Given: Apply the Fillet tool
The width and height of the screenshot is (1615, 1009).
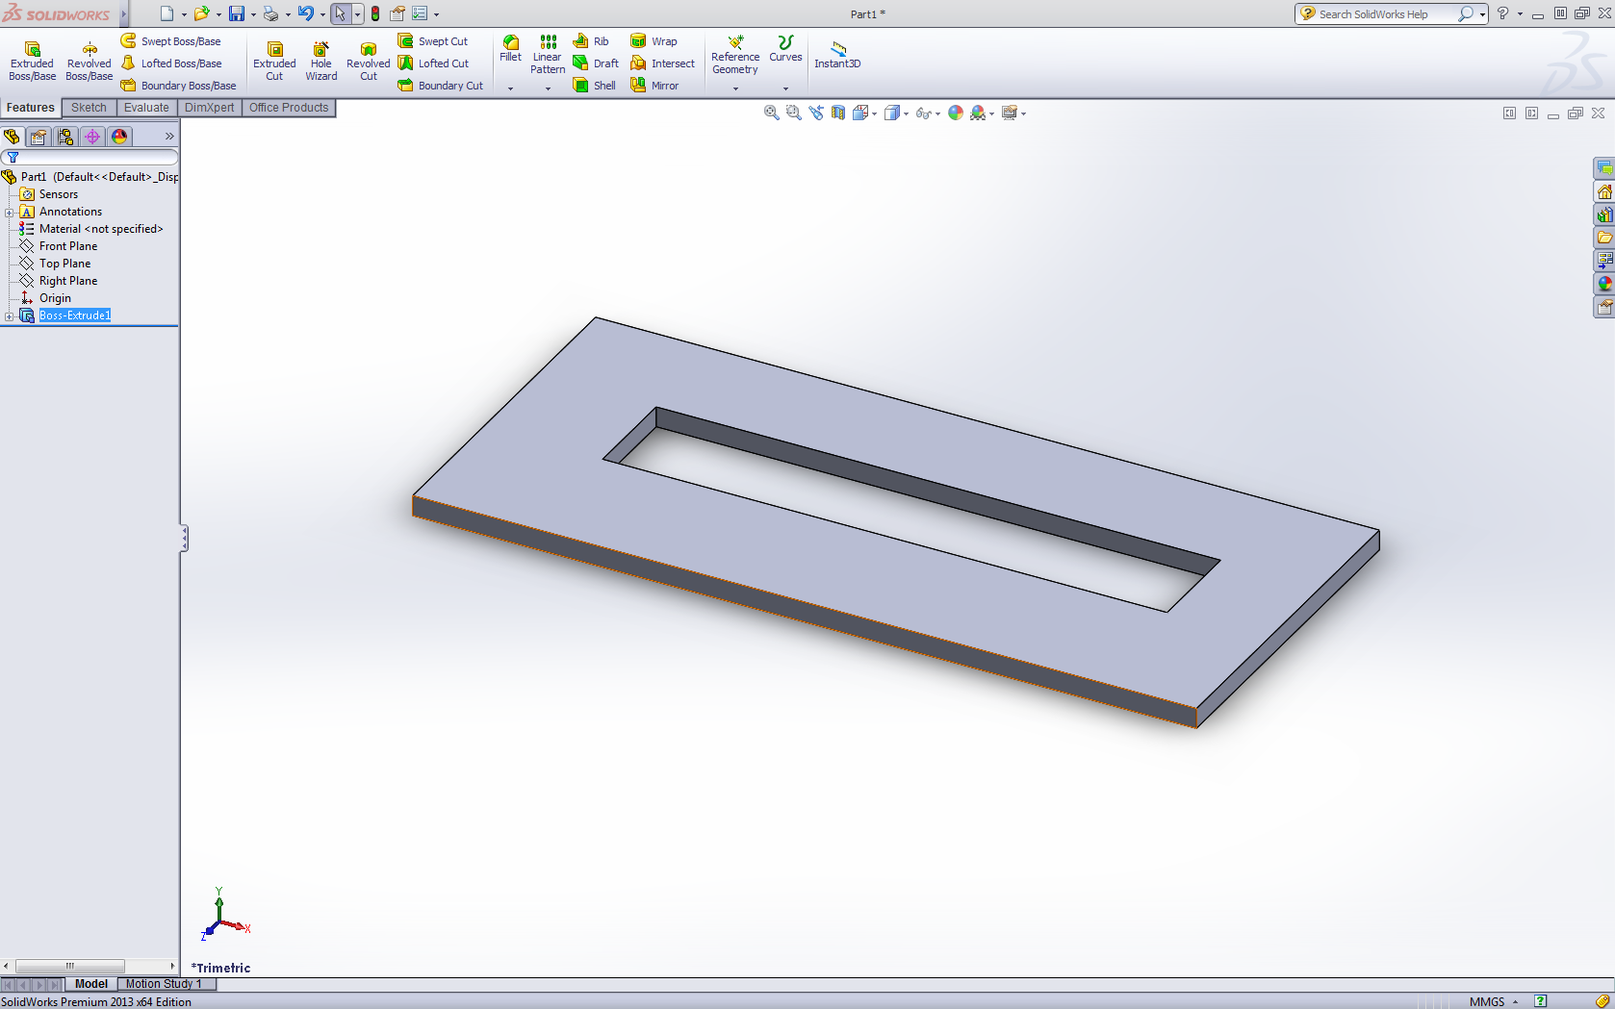Looking at the screenshot, I should click(x=510, y=48).
